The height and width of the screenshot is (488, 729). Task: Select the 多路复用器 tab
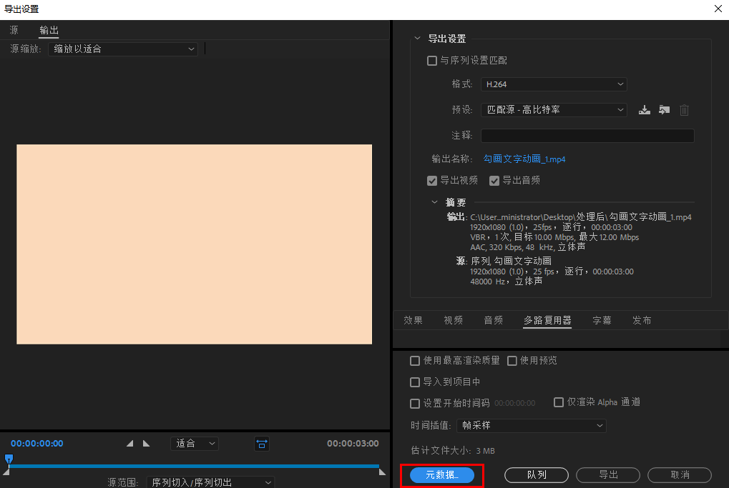(x=547, y=320)
